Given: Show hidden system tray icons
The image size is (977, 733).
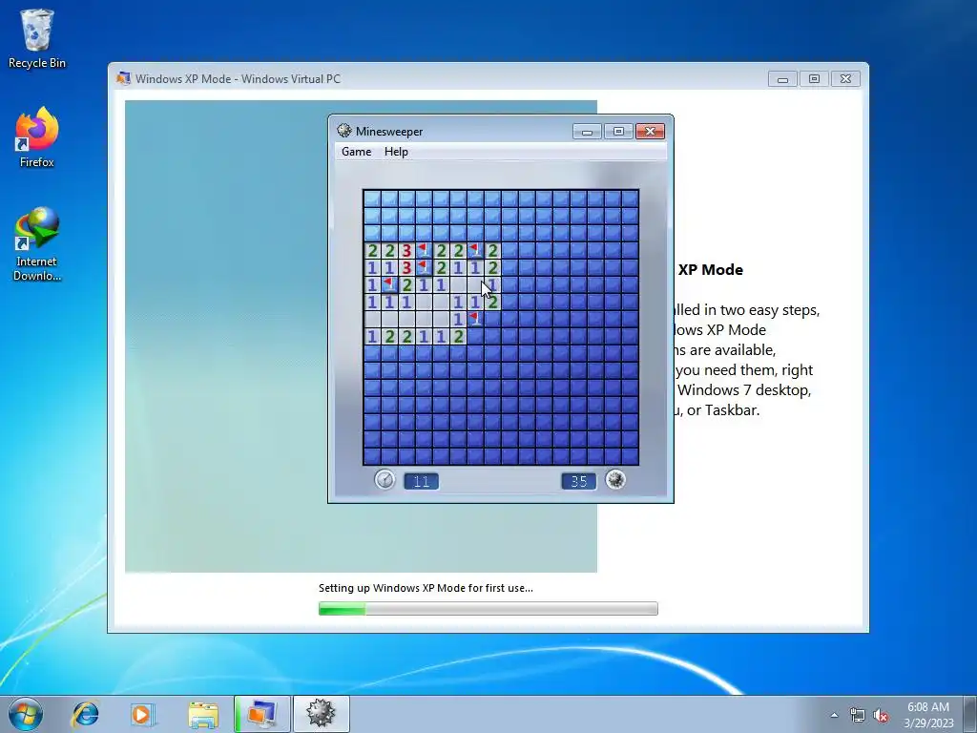Looking at the screenshot, I should pyautogui.click(x=834, y=716).
